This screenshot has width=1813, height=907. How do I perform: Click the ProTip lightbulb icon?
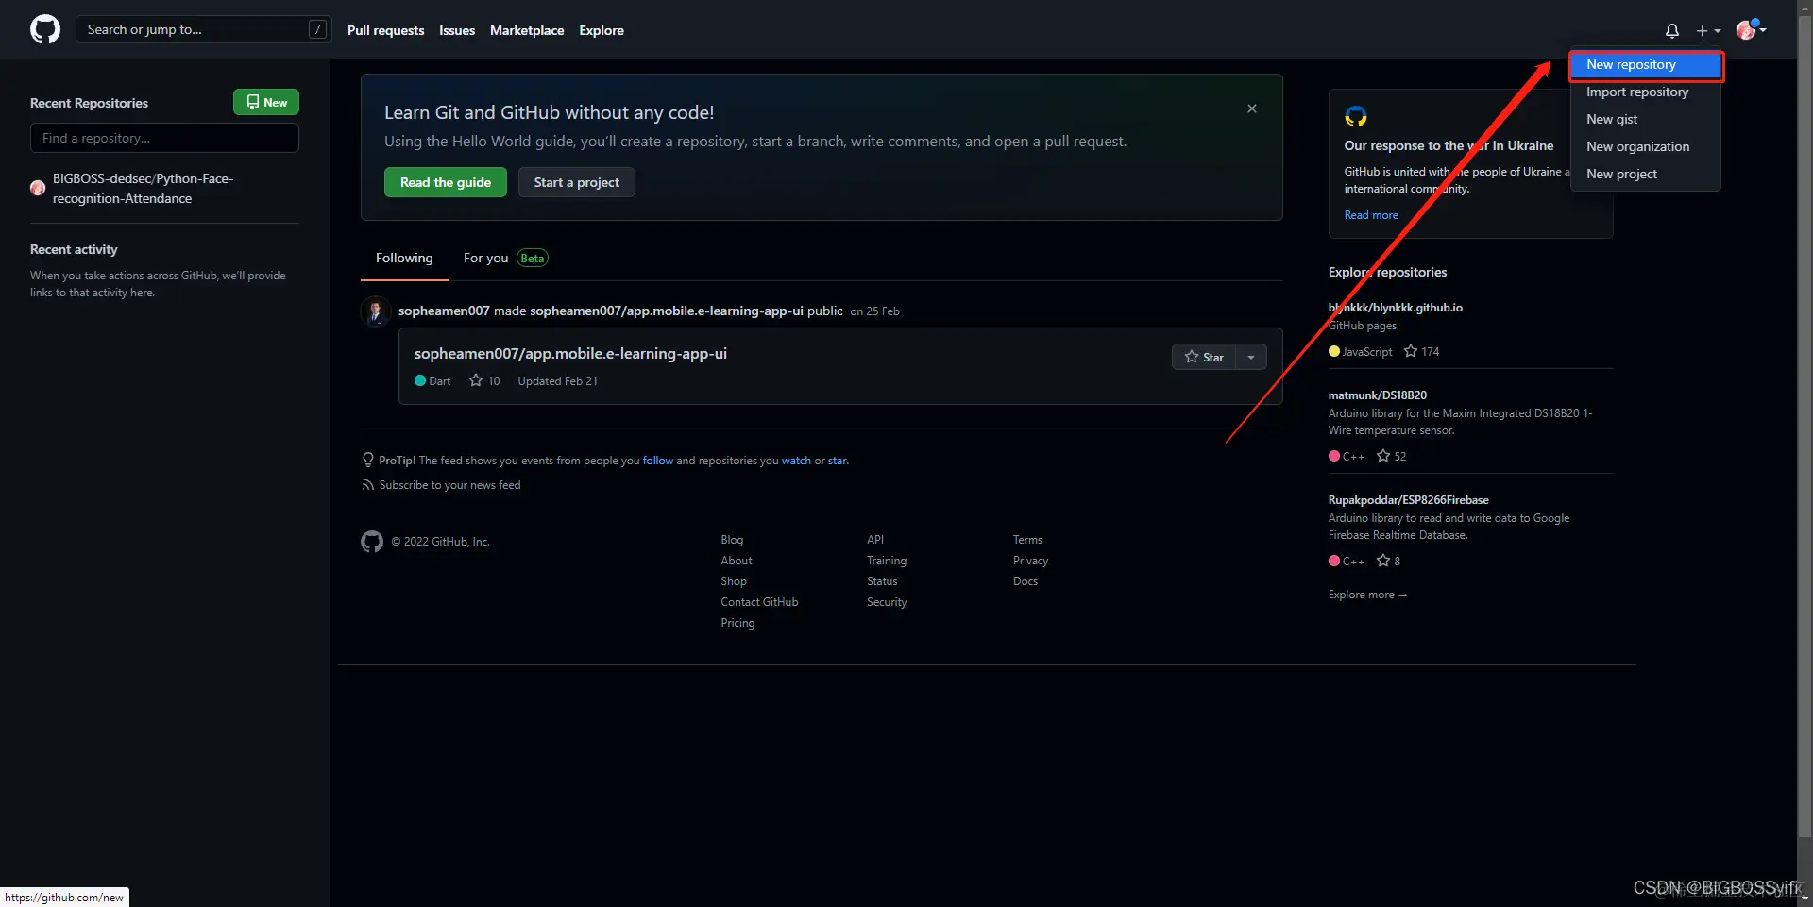[x=368, y=460]
